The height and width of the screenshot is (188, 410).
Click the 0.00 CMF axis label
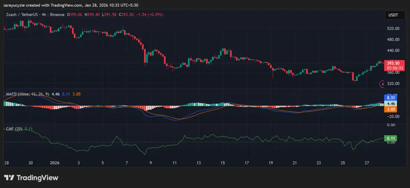(x=392, y=142)
